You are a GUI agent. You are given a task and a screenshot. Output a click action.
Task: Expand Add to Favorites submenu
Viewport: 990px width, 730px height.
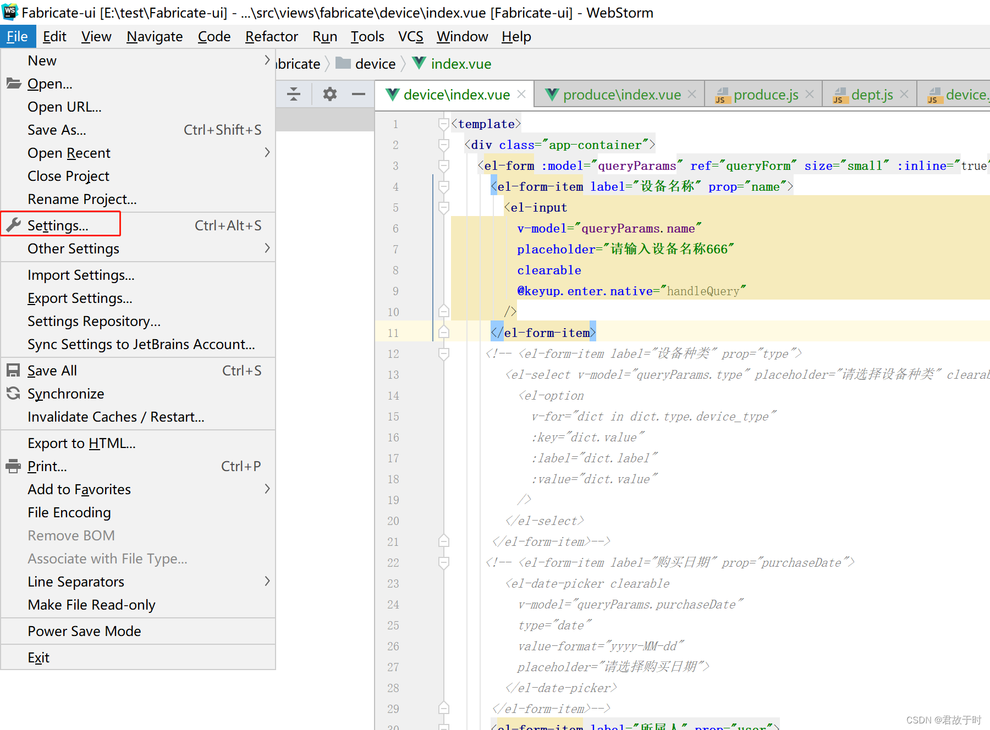(137, 489)
